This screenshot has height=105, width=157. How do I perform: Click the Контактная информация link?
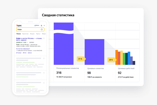23,49
